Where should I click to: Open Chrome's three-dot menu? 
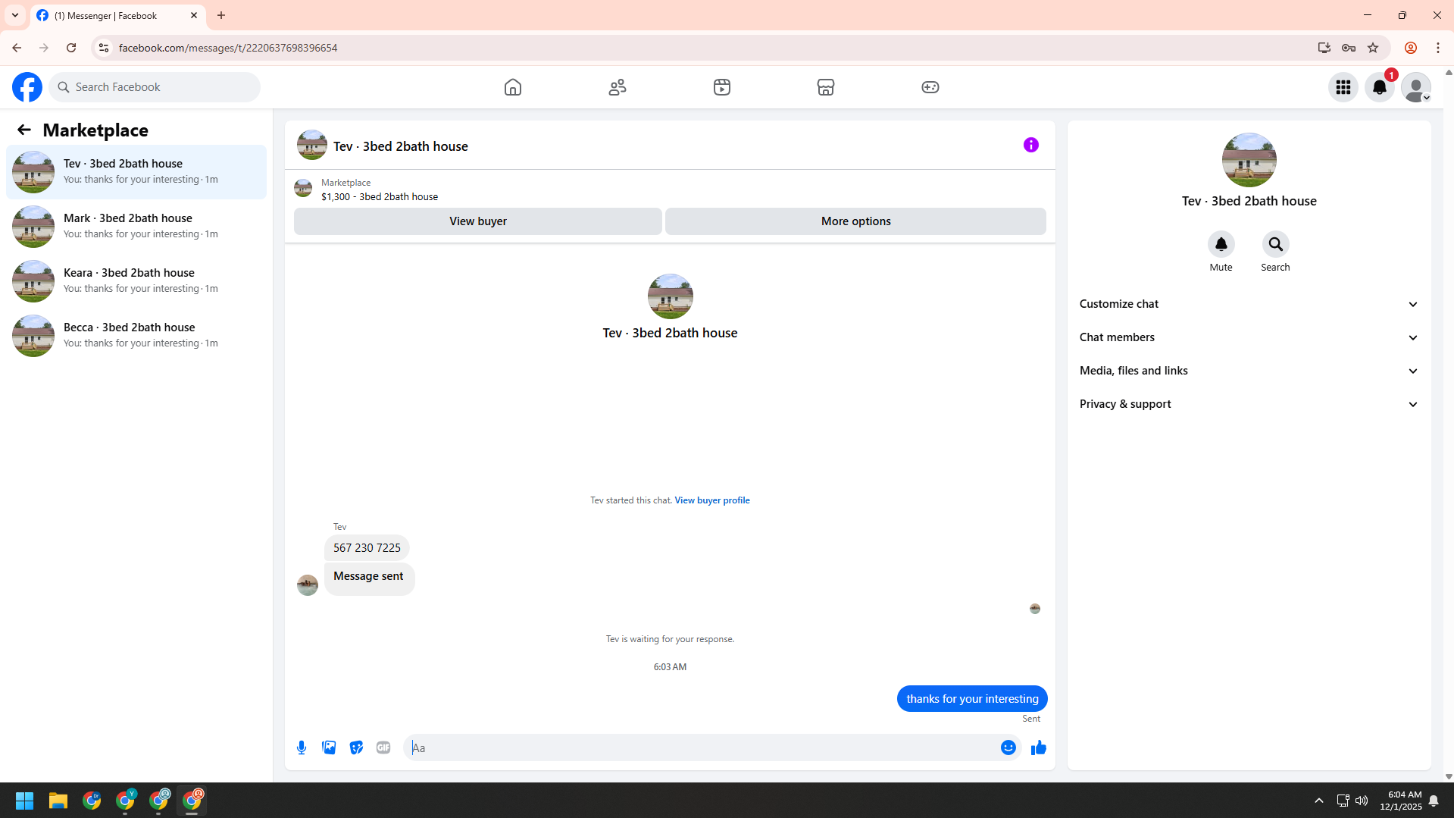1438,48
